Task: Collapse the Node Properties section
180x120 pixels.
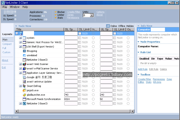Action: pyautogui.click(x=138, y=42)
